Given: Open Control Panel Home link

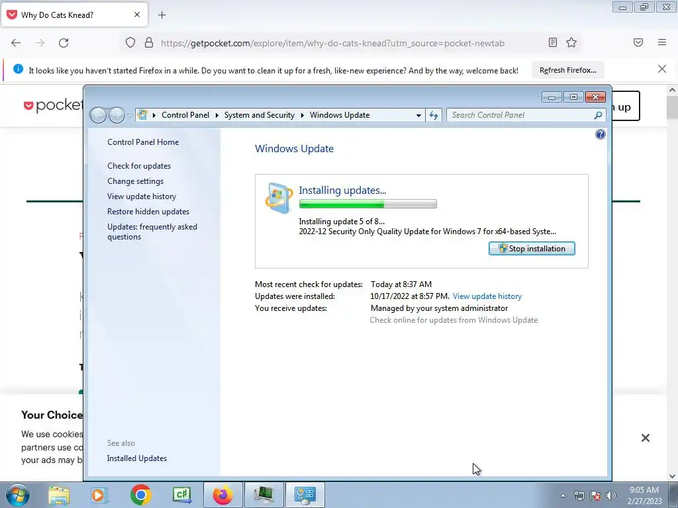Looking at the screenshot, I should (x=143, y=142).
